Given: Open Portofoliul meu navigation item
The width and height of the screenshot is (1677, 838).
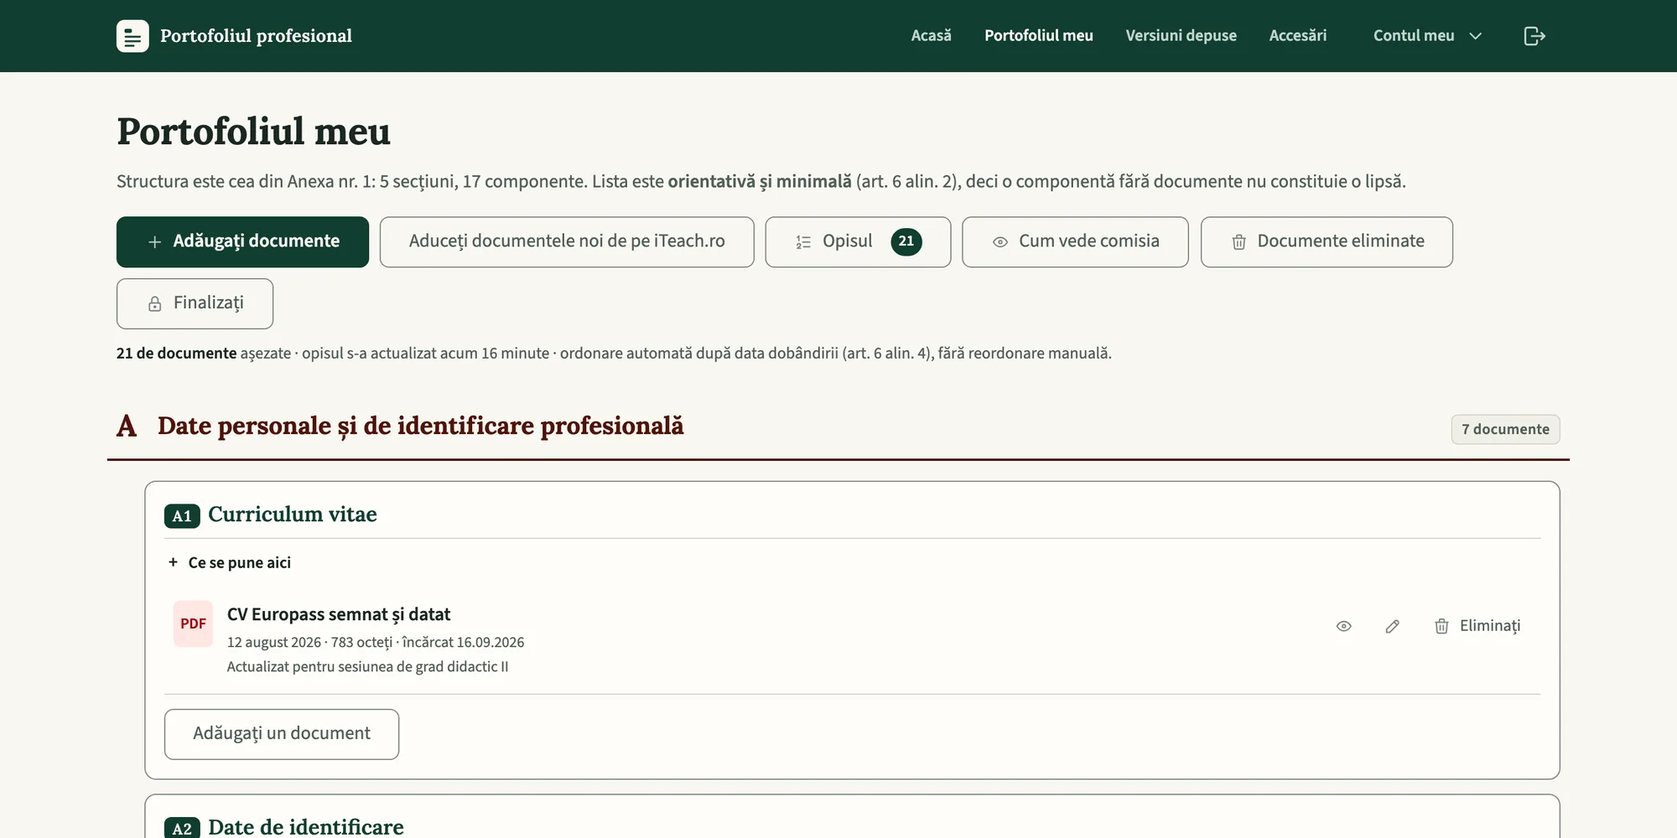Looking at the screenshot, I should point(1038,36).
